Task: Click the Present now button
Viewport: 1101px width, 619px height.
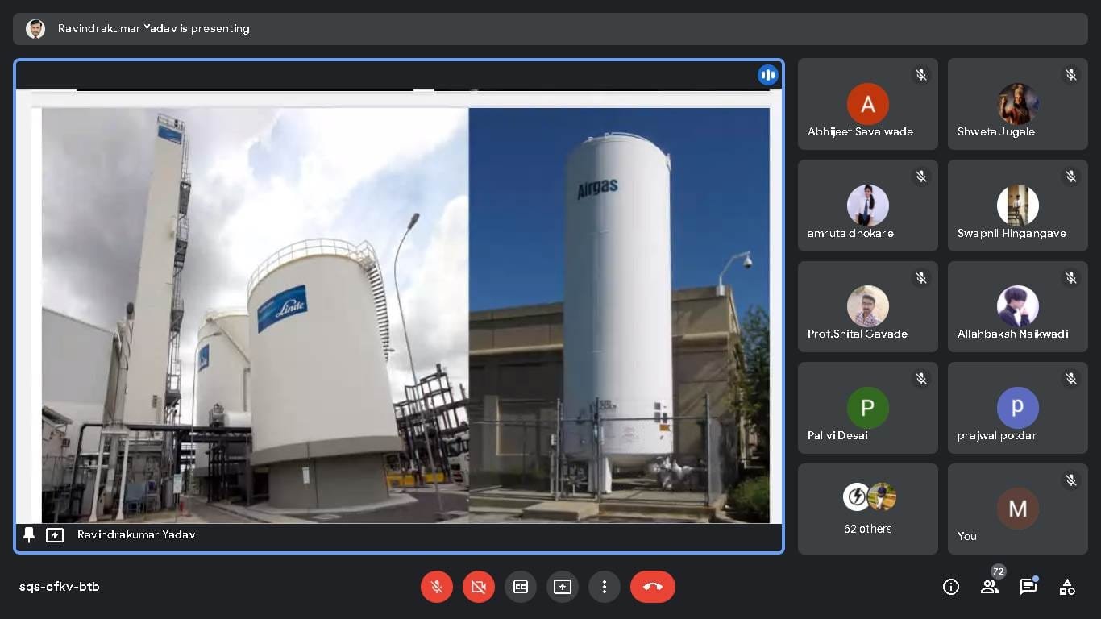Action: tap(563, 587)
